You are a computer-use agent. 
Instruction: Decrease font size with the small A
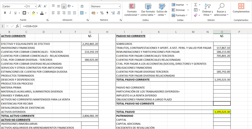(x=45, y=6)
